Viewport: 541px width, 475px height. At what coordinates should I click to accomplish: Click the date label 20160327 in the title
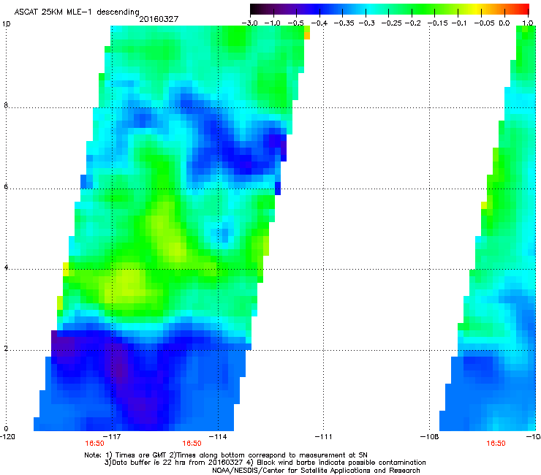[x=159, y=19]
